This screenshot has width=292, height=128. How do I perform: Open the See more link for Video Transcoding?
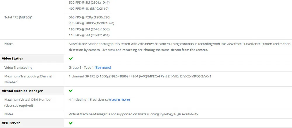click(103, 68)
